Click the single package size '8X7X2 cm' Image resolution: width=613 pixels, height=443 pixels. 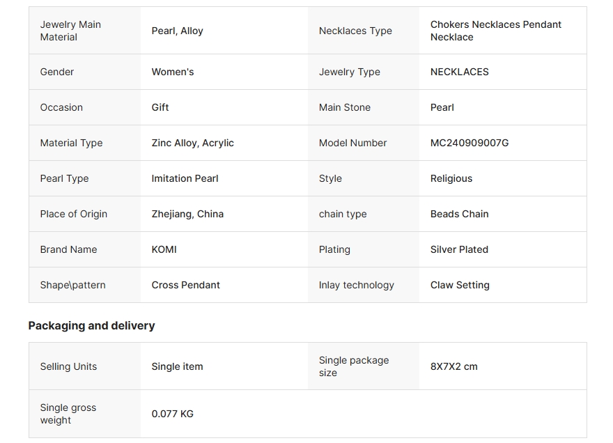[x=453, y=366]
